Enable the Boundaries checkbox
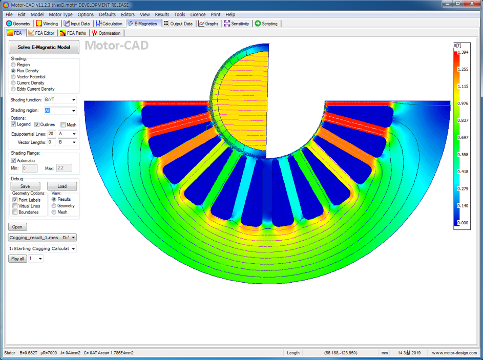 pyautogui.click(x=15, y=212)
